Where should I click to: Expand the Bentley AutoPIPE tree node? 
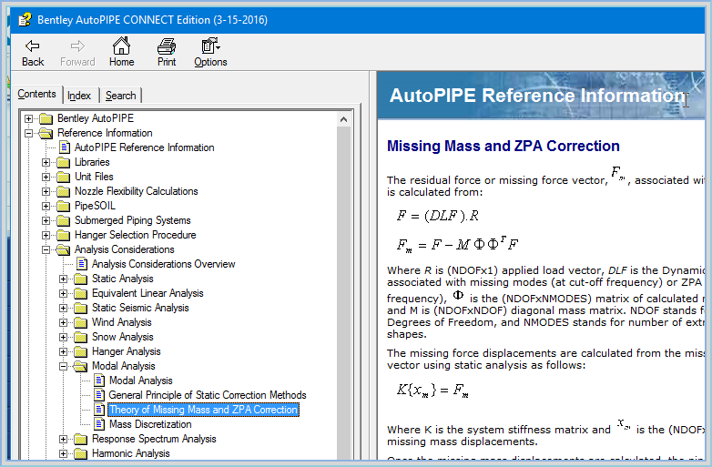tap(28, 119)
